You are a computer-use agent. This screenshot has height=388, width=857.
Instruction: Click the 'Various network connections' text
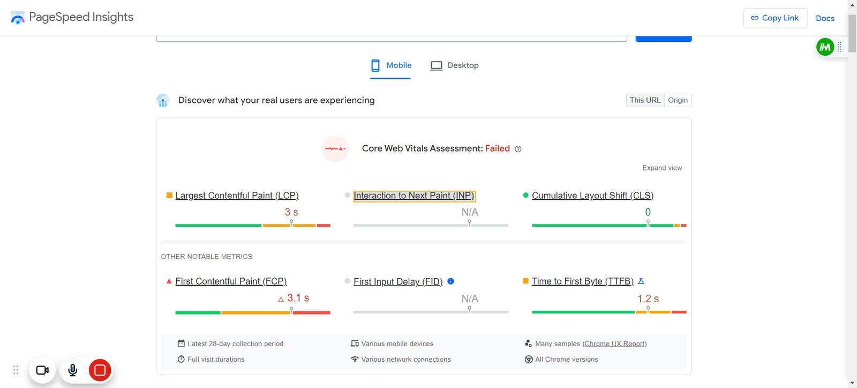tap(406, 359)
